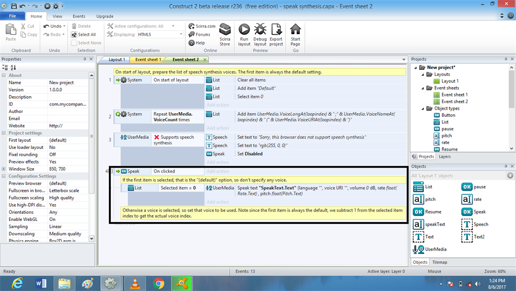Click Add action under event 1
The height and width of the screenshot is (291, 516).
pos(218,105)
